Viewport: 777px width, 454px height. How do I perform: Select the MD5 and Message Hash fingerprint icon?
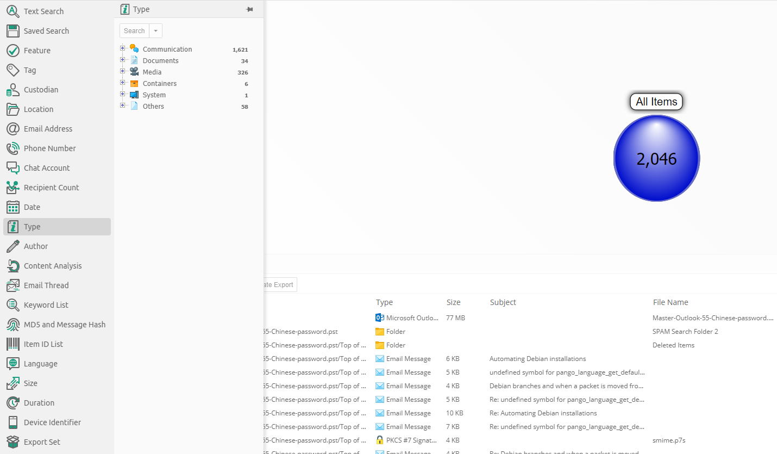click(x=13, y=325)
